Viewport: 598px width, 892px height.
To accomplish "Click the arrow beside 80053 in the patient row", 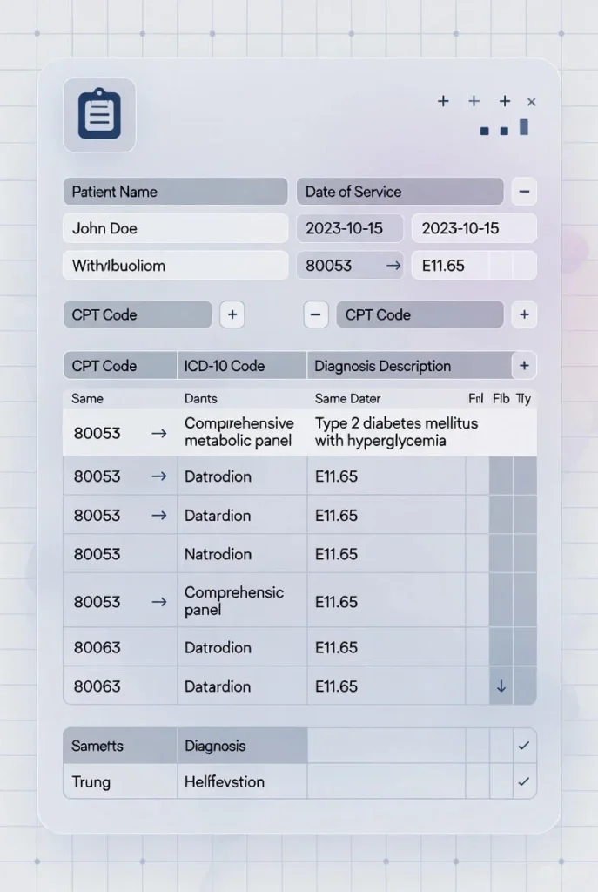I will click(393, 266).
